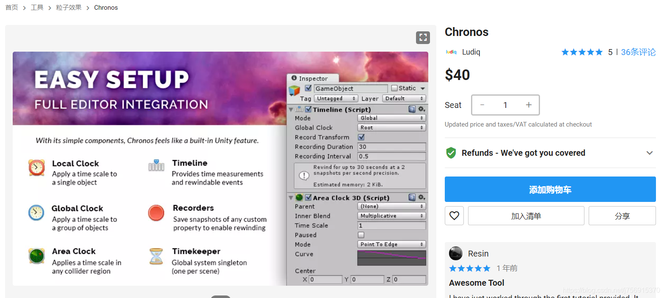This screenshot has width=664, height=298.
Task: Click Recording Interval value 0.5
Action: 391,156
